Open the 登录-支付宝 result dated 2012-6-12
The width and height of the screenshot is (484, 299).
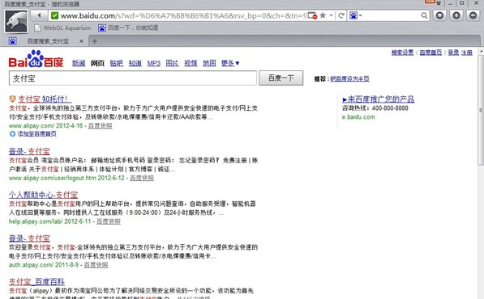tap(29, 151)
